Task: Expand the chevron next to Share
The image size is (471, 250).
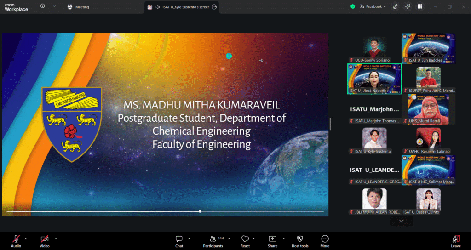Action: coord(283,239)
